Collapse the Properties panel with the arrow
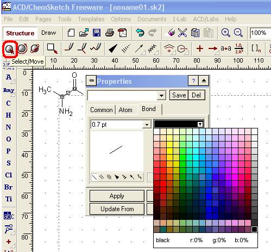Screen dimensions: 271x252 (204, 81)
